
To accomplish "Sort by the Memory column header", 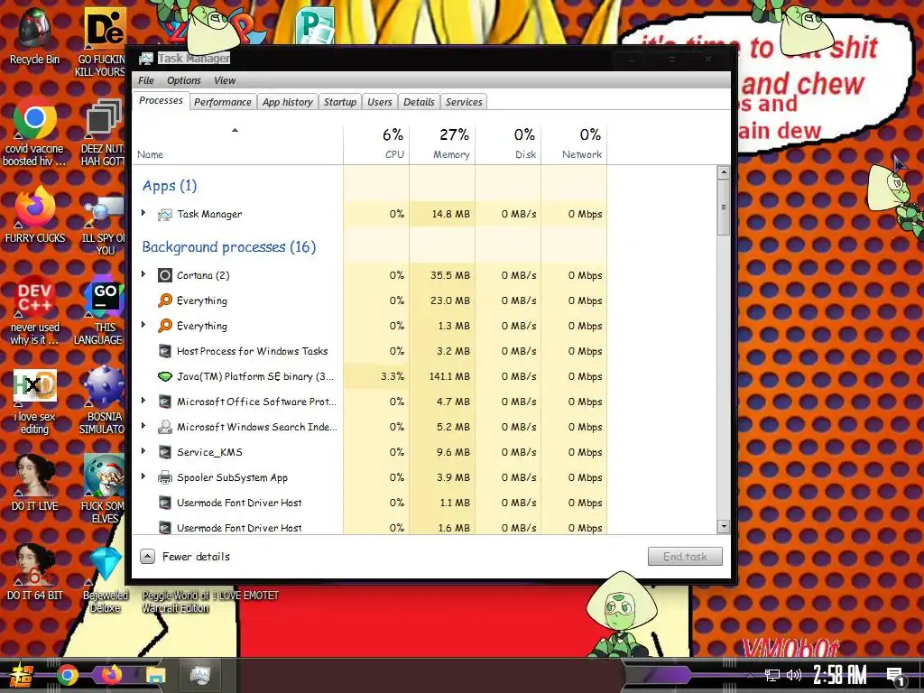I will point(442,144).
